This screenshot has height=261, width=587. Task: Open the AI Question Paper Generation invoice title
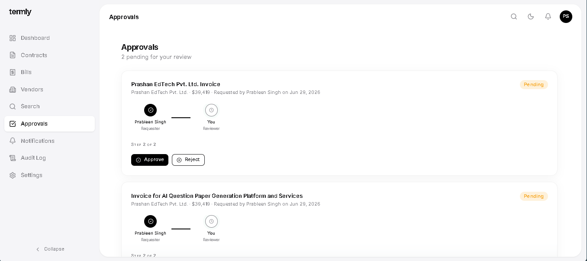point(217,196)
